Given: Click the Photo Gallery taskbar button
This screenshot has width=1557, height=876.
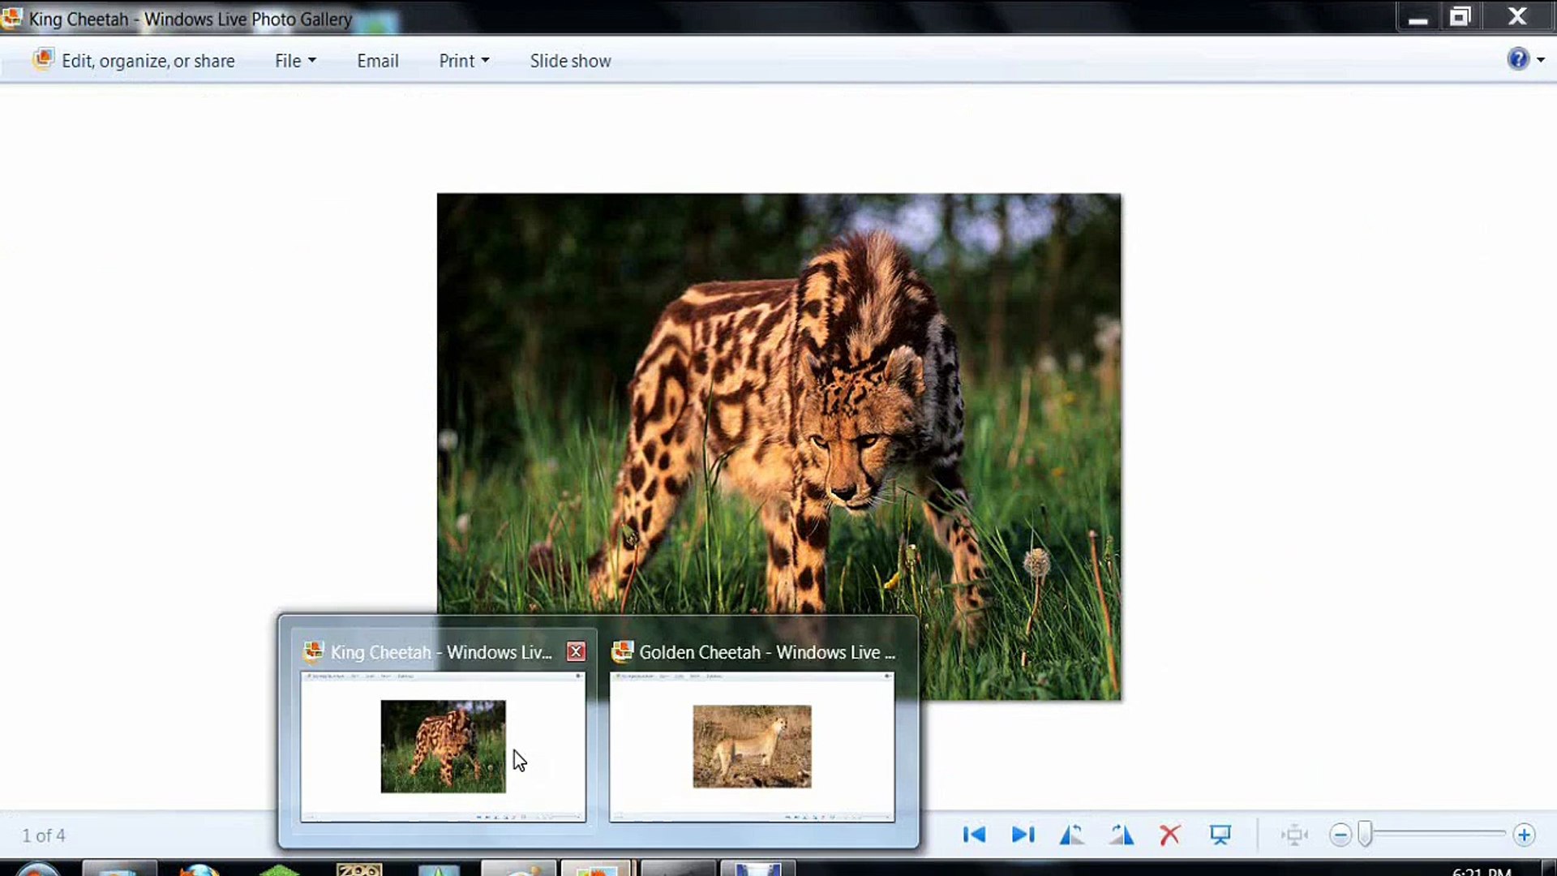Looking at the screenshot, I should 596,870.
